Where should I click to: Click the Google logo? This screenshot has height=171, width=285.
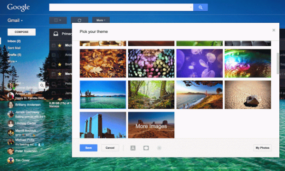[x=18, y=8]
